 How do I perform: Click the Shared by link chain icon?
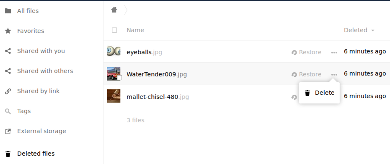[x=8, y=91]
